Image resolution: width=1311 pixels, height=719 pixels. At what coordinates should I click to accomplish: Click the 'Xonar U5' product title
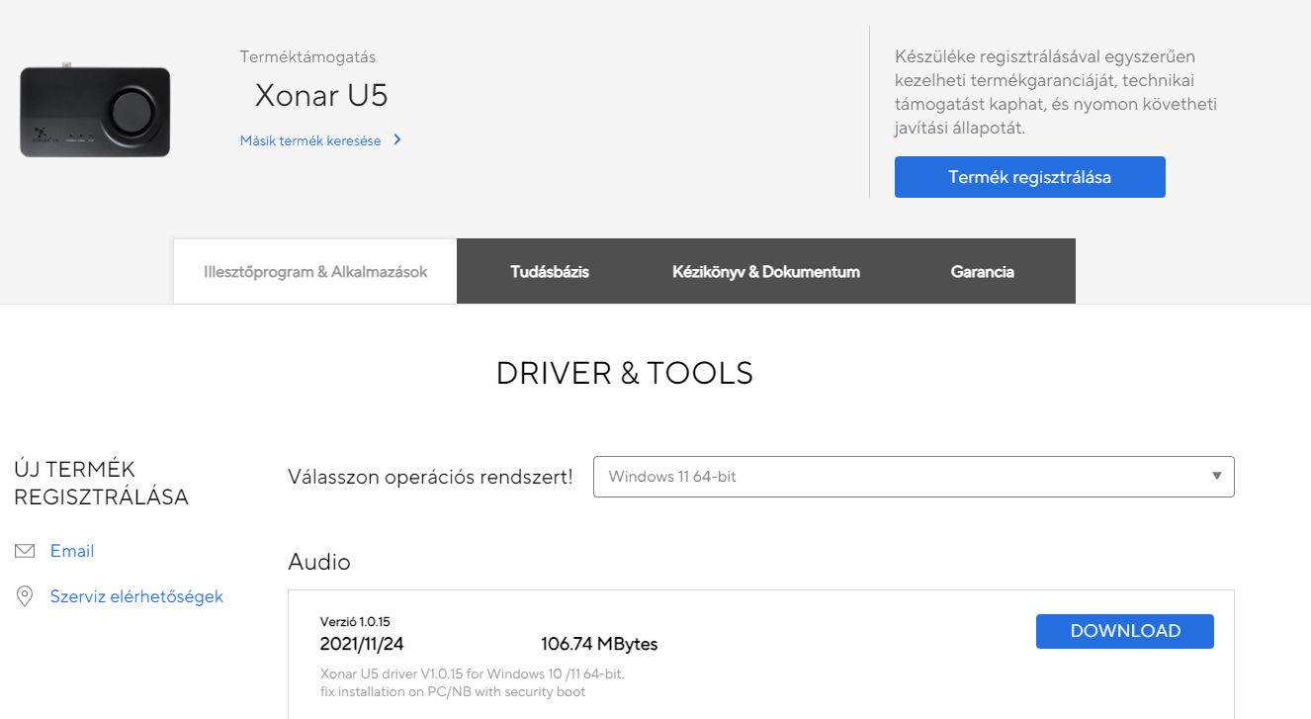click(x=321, y=95)
